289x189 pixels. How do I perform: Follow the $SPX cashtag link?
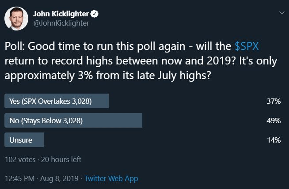point(247,46)
